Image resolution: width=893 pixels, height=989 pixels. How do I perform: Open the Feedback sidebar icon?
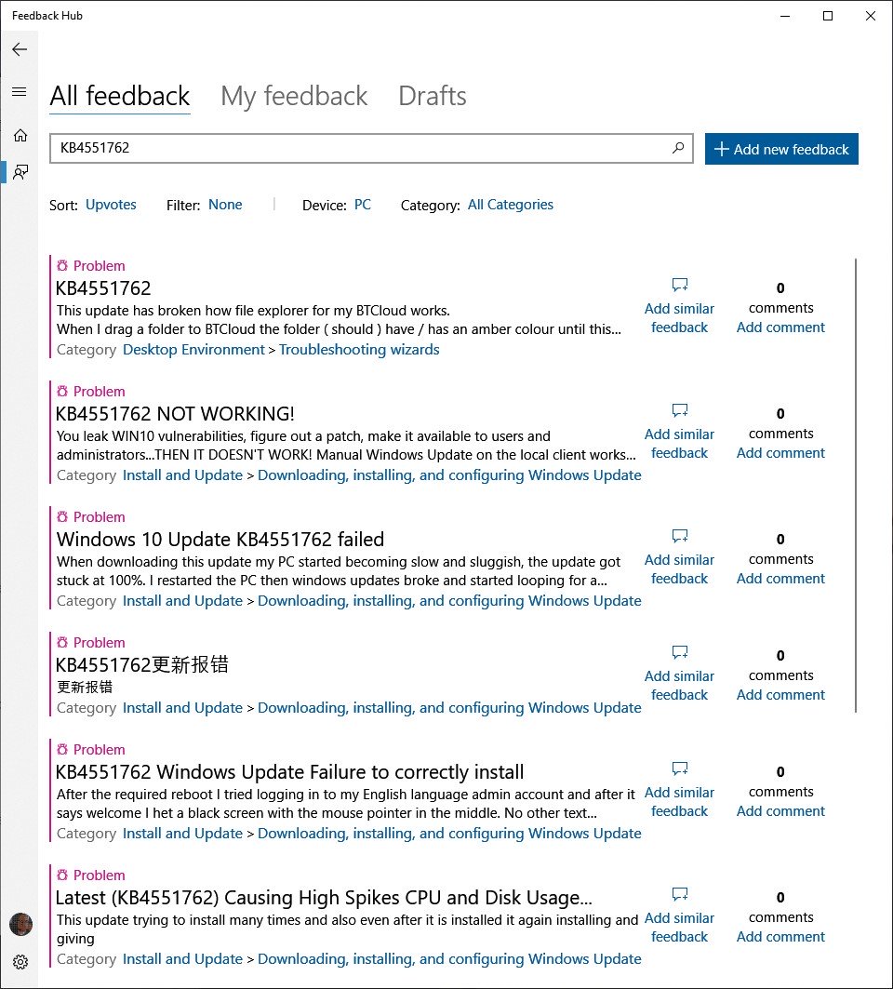pos(20,172)
